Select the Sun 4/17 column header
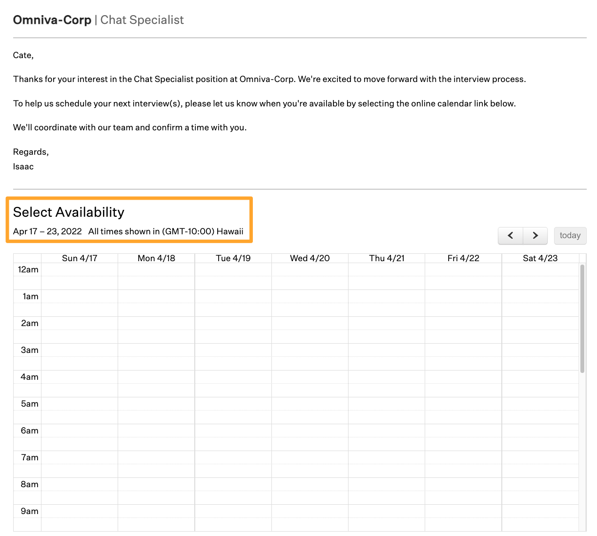The height and width of the screenshot is (536, 597). [x=80, y=258]
